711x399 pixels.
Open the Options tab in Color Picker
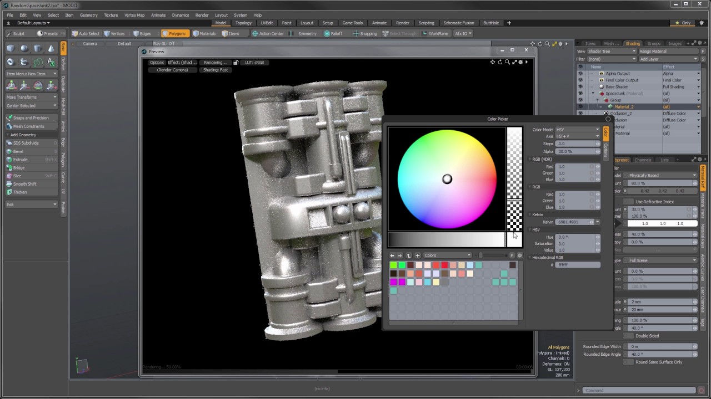click(605, 151)
